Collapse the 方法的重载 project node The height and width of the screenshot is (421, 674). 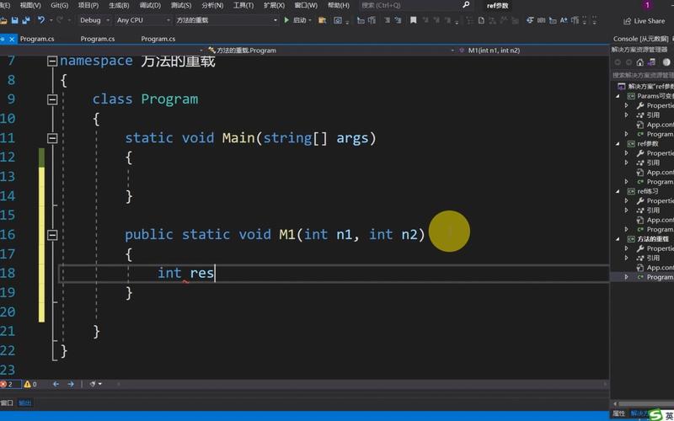pyautogui.click(x=618, y=239)
